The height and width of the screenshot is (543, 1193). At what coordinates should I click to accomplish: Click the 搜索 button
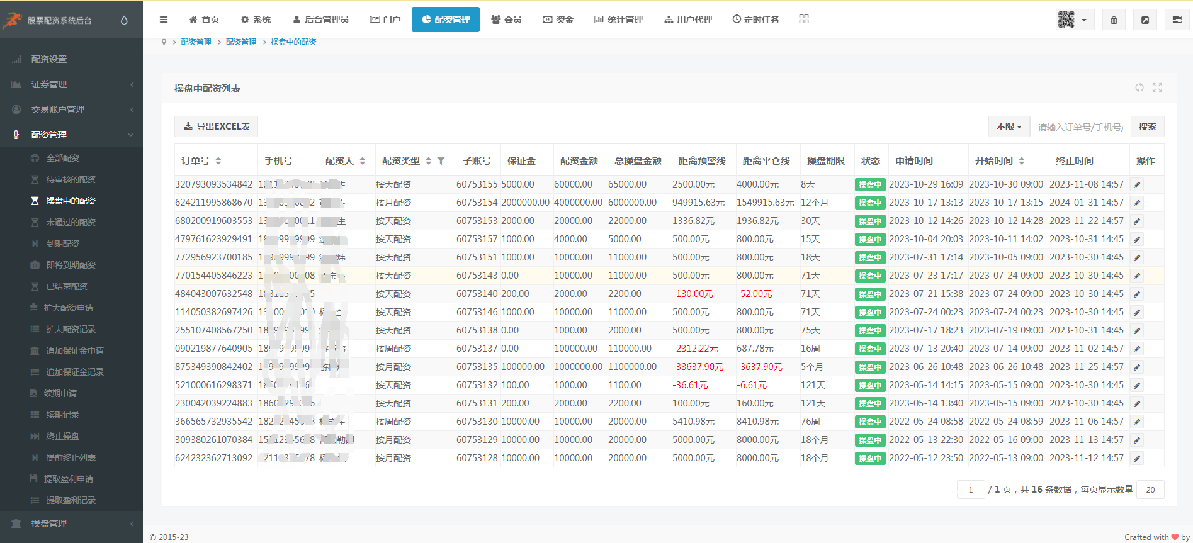pos(1147,126)
